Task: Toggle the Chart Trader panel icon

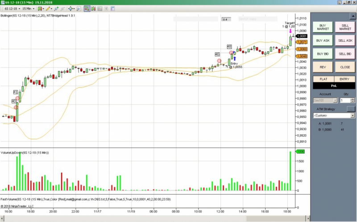Action: [x=87, y=8]
